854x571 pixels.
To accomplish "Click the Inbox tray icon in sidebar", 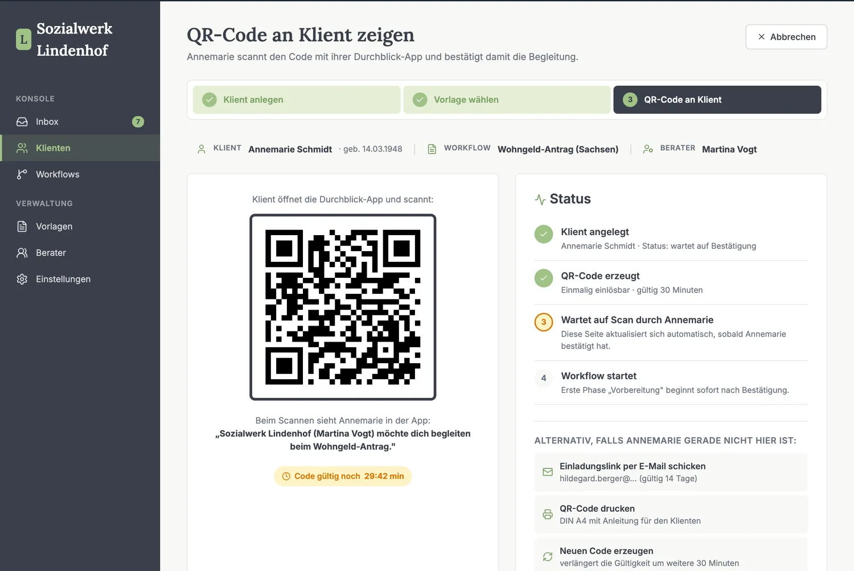I will click(x=22, y=122).
